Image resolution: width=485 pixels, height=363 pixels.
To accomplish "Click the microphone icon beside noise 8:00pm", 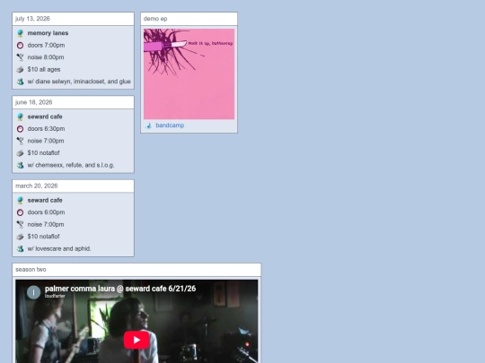I will tap(20, 57).
